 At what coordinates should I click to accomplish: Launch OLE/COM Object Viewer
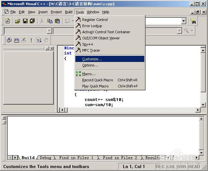pos(110,38)
